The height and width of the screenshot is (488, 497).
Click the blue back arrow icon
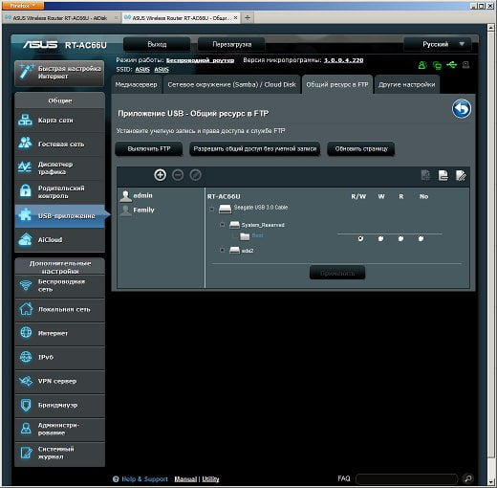pyautogui.click(x=462, y=109)
